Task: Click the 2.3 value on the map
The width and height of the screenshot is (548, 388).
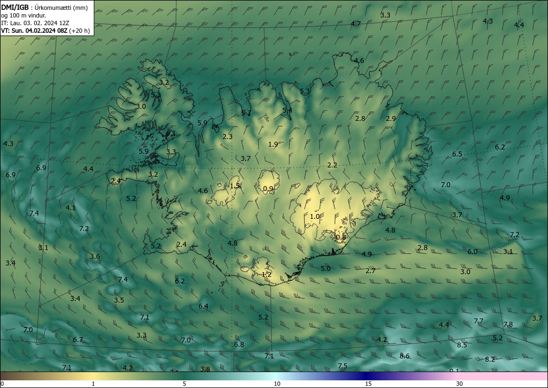Action: [x=227, y=136]
